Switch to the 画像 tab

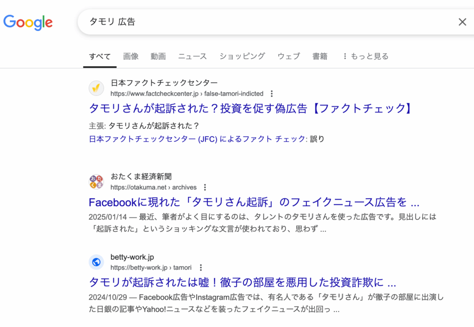pos(131,56)
